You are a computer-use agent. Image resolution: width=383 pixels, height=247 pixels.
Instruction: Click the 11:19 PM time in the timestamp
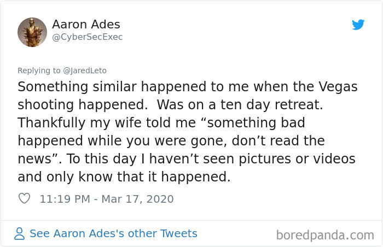[64, 199]
